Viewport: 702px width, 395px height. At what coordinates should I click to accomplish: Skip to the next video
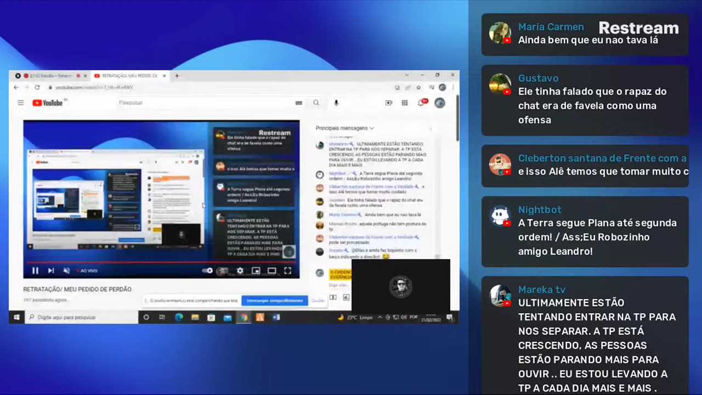coord(50,270)
